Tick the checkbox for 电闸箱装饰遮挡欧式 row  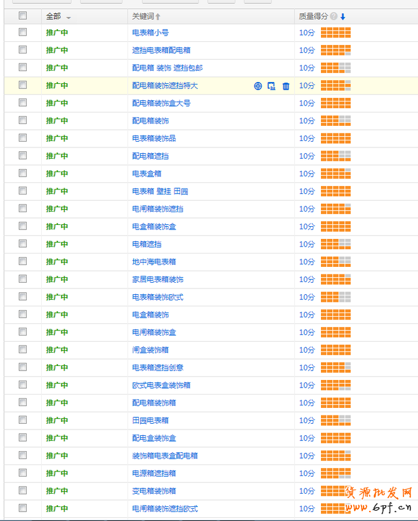(23, 508)
